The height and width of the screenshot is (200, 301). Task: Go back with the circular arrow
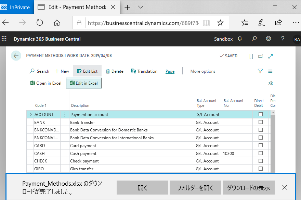click(x=16, y=56)
